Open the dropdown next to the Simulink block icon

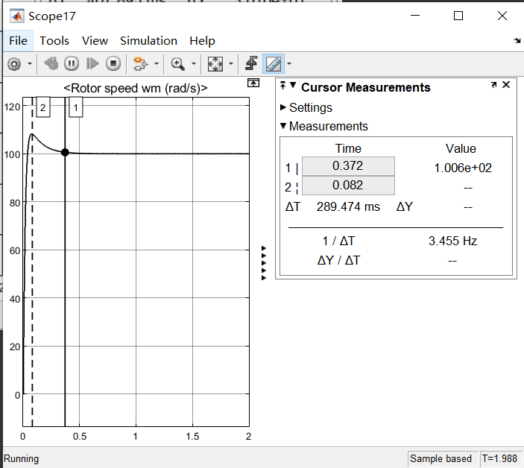(156, 63)
